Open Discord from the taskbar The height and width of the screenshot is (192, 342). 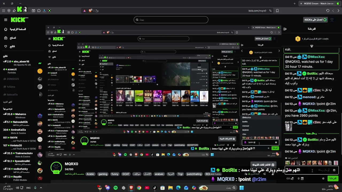[x=107, y=188]
